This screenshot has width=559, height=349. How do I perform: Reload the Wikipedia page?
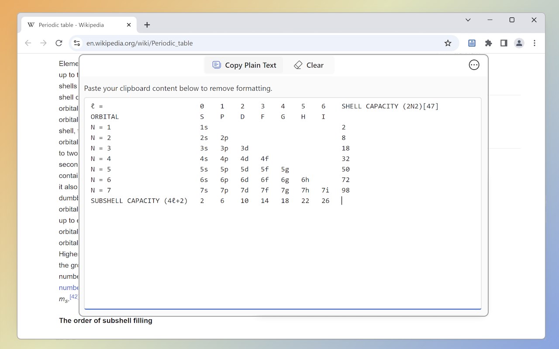(x=59, y=43)
